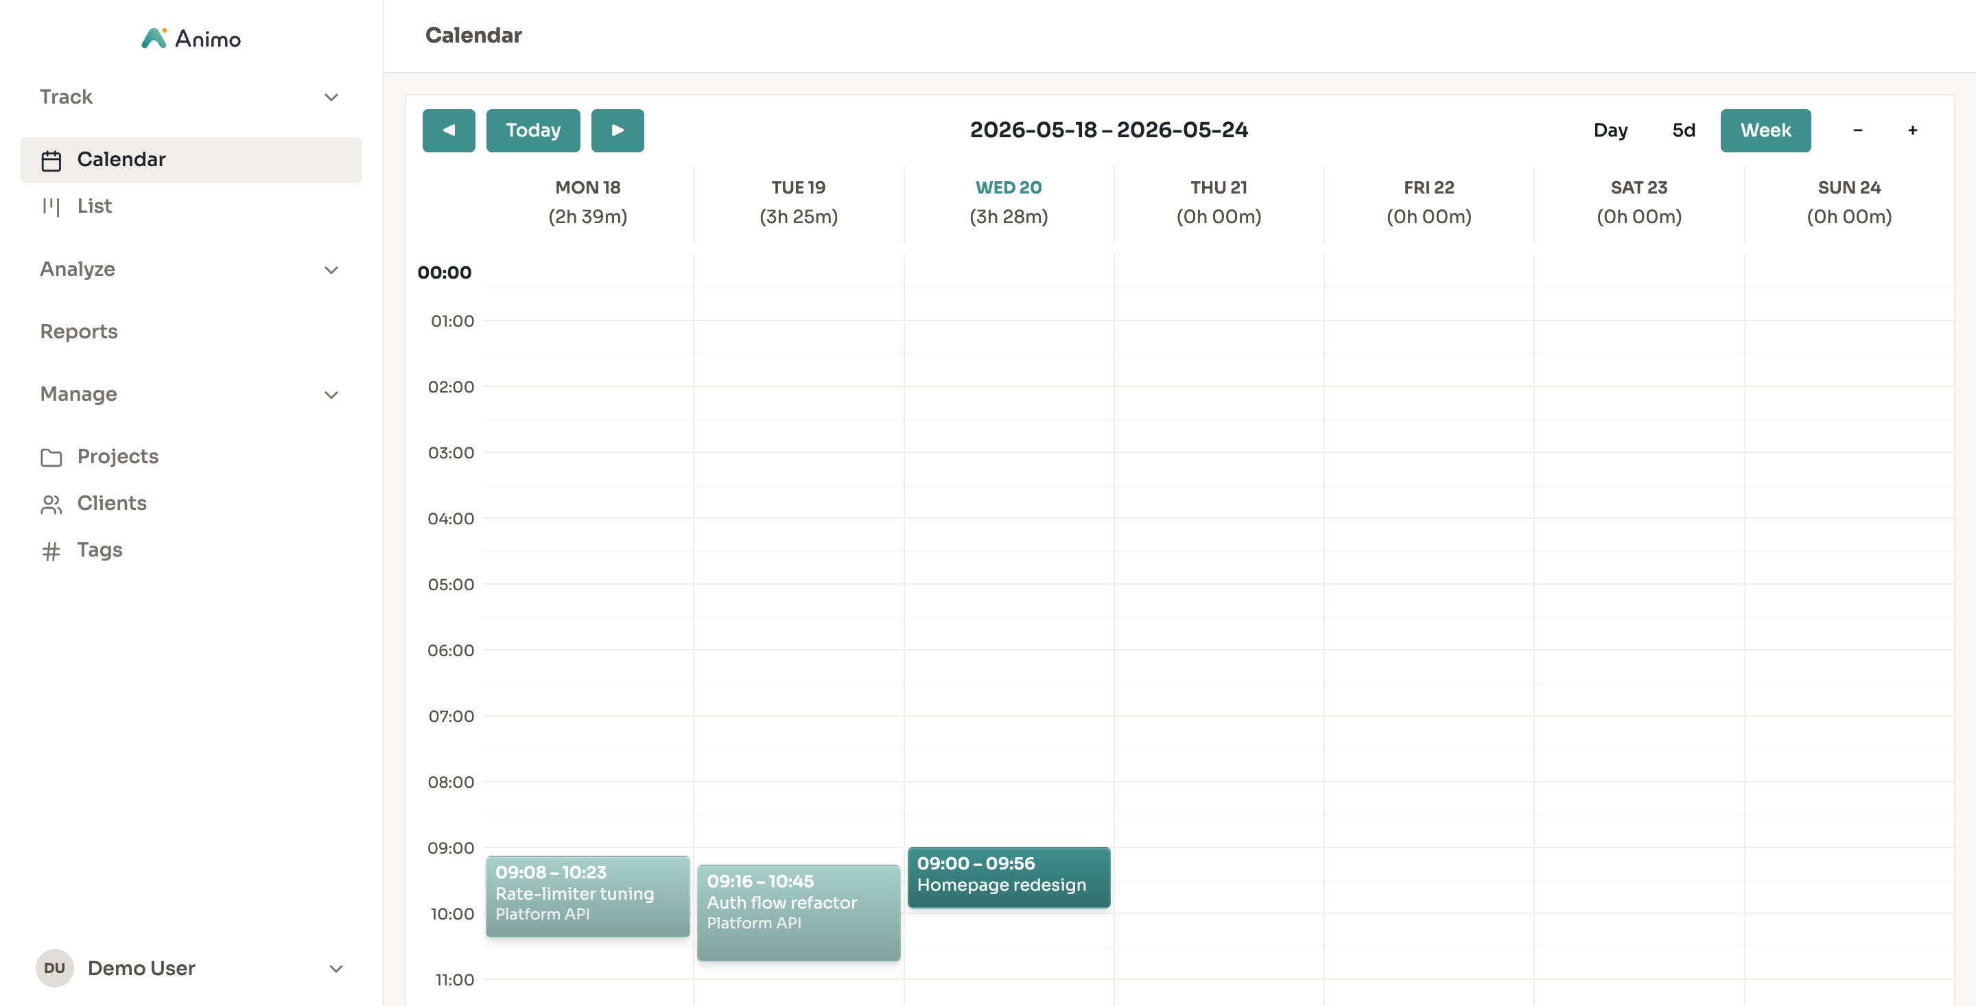The height and width of the screenshot is (1006, 1976).
Task: Go to the next week
Action: click(x=617, y=130)
